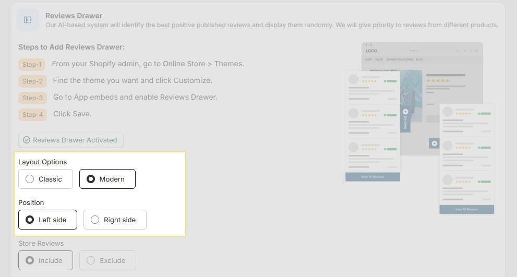Click the Reviews Drawer Activated button
This screenshot has height=277, width=517.
click(x=71, y=140)
